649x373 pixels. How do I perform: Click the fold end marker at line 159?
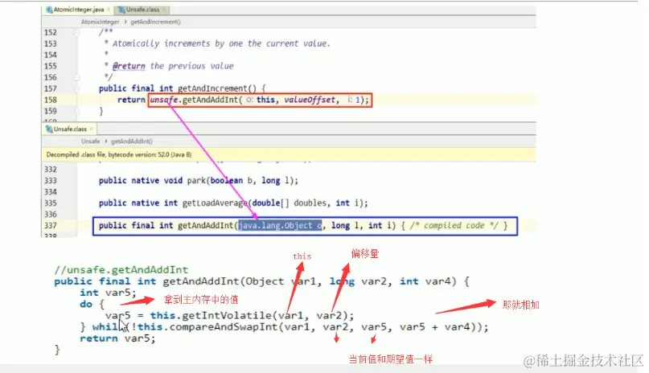(x=76, y=111)
